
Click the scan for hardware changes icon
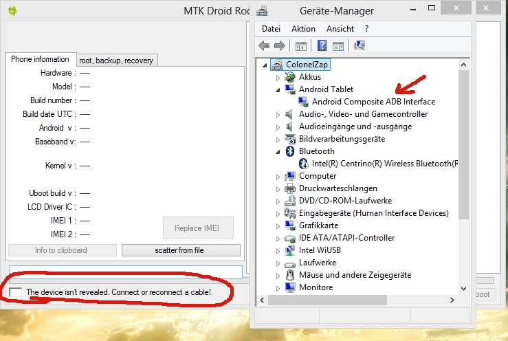tap(360, 45)
